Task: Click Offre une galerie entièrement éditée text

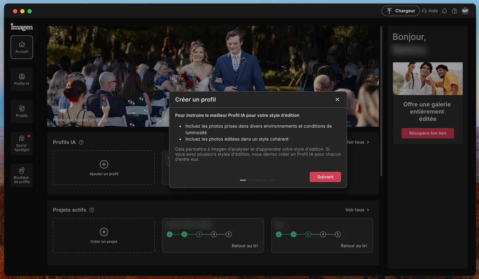Action: click(427, 112)
